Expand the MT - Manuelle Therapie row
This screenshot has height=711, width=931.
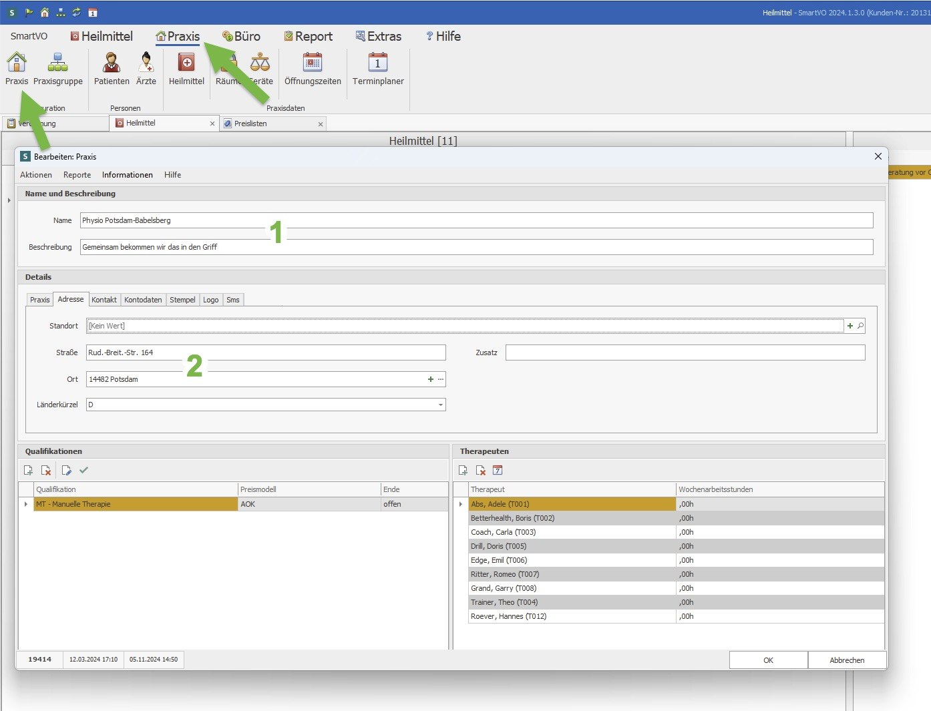coord(26,504)
